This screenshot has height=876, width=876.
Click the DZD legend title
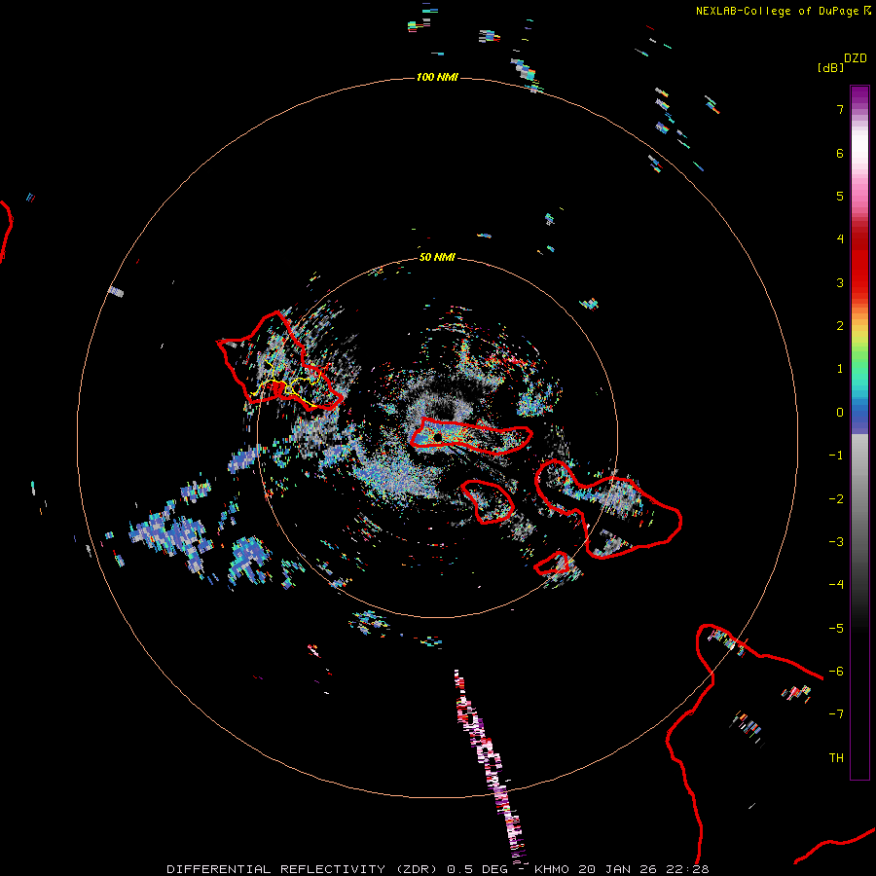click(x=856, y=58)
